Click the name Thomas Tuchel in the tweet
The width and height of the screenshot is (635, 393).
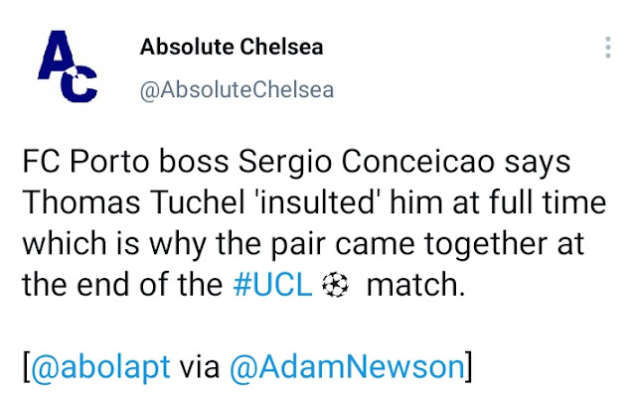click(x=133, y=202)
